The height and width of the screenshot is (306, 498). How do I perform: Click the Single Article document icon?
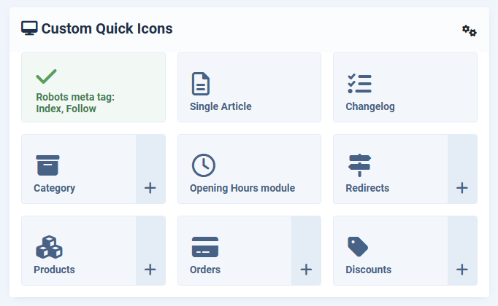tap(201, 83)
